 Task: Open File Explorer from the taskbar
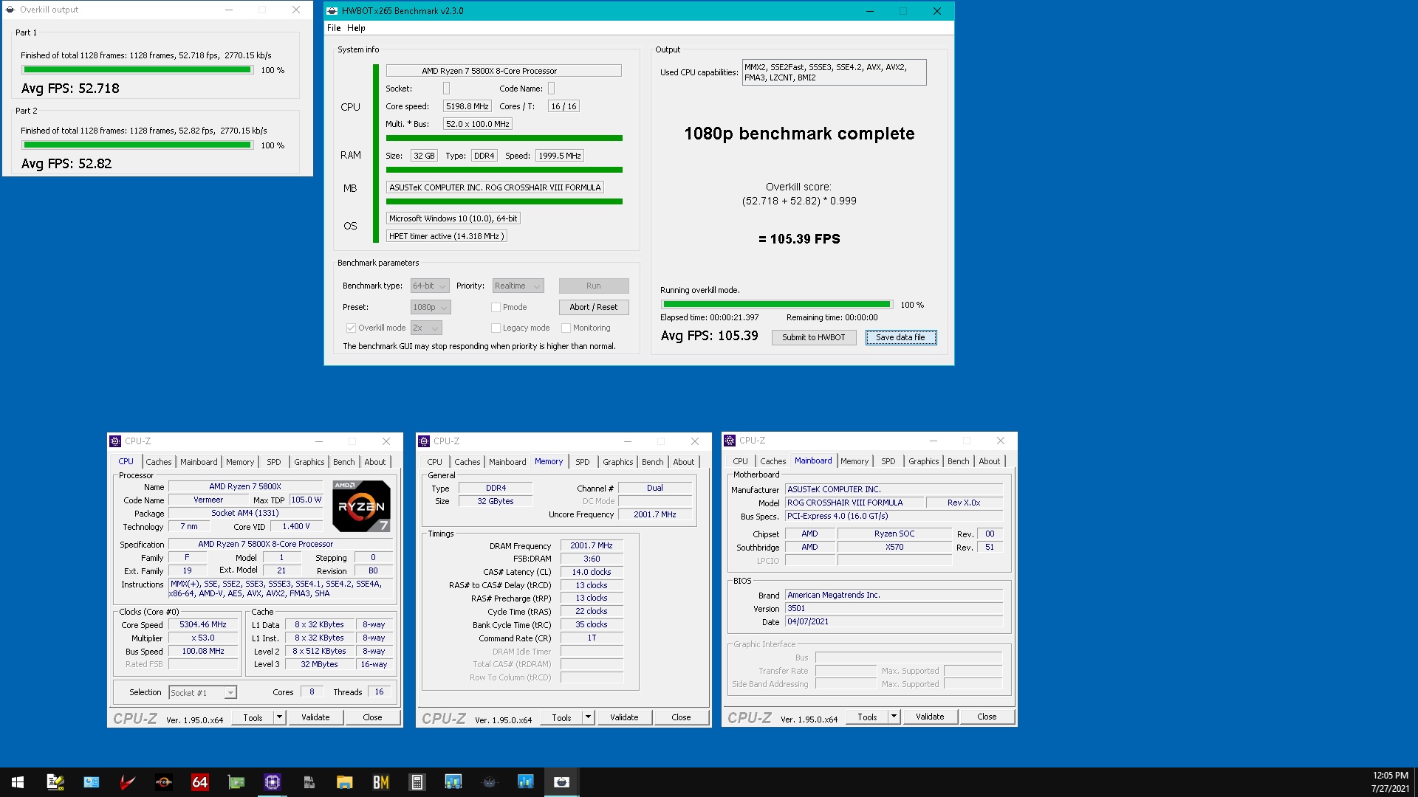344,782
